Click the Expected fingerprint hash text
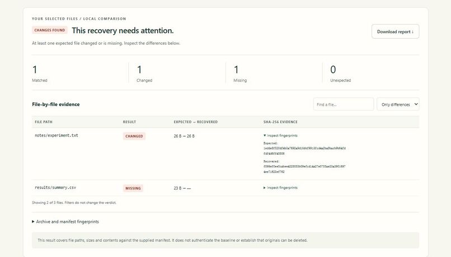The width and height of the screenshot is (451, 257). tap(304, 151)
